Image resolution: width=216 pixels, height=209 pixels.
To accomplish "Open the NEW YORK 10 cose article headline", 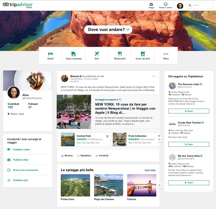I will tap(125, 109).
